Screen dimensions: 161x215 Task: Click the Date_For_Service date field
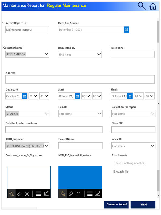point(91,30)
